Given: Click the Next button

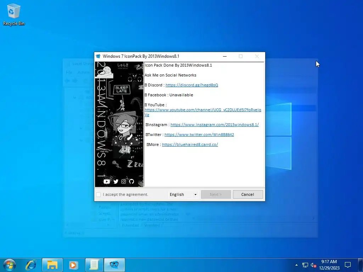Looking at the screenshot, I should click(216, 194).
